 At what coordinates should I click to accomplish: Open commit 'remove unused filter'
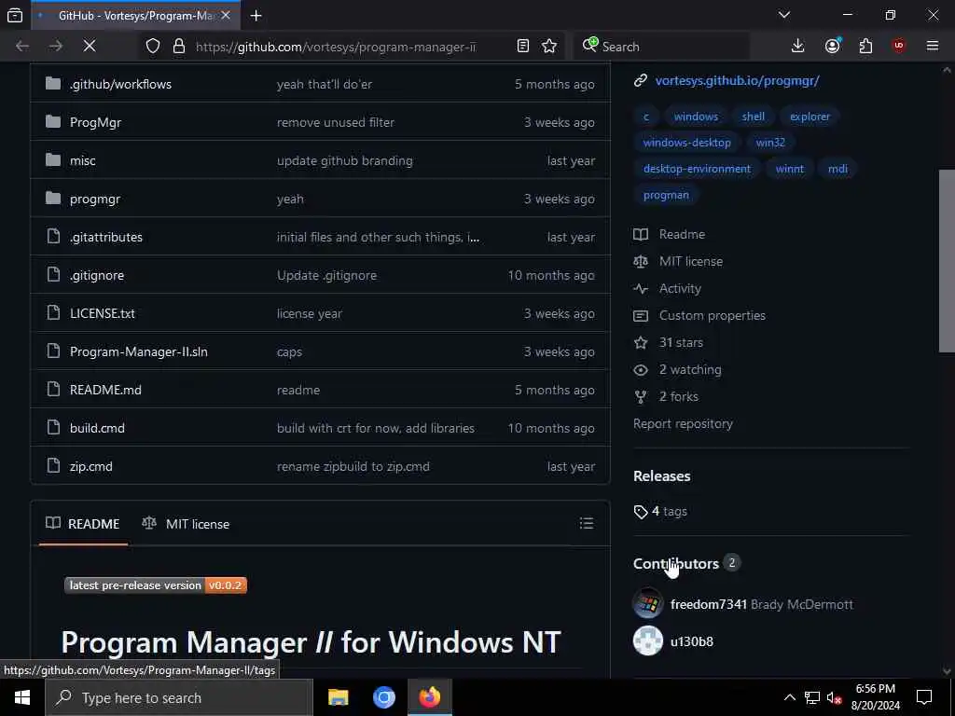pos(336,122)
